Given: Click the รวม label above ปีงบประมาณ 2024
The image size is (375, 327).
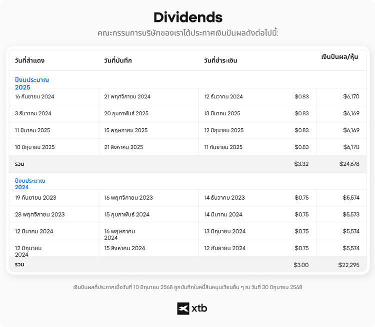Looking at the screenshot, I should (x=19, y=164).
